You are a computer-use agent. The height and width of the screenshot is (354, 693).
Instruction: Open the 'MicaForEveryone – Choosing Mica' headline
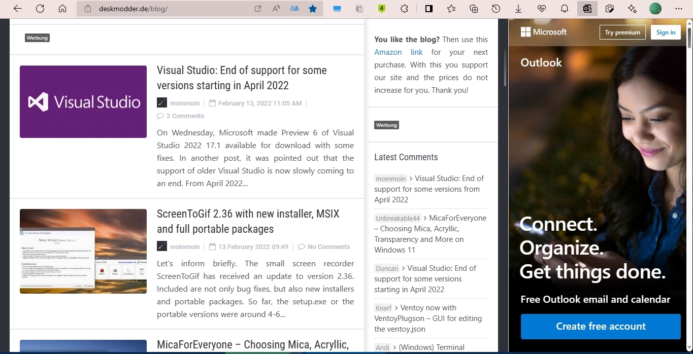pos(253,345)
